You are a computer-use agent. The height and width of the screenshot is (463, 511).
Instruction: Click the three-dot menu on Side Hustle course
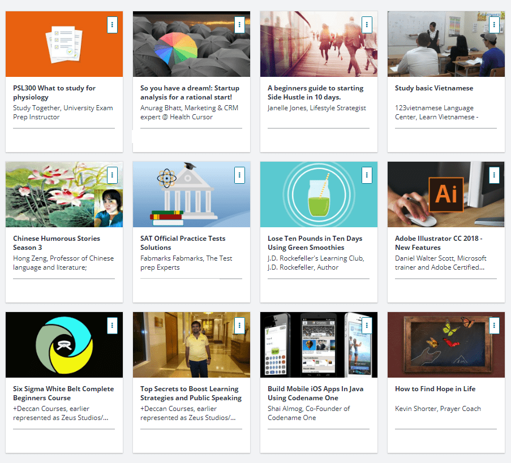[x=367, y=25]
